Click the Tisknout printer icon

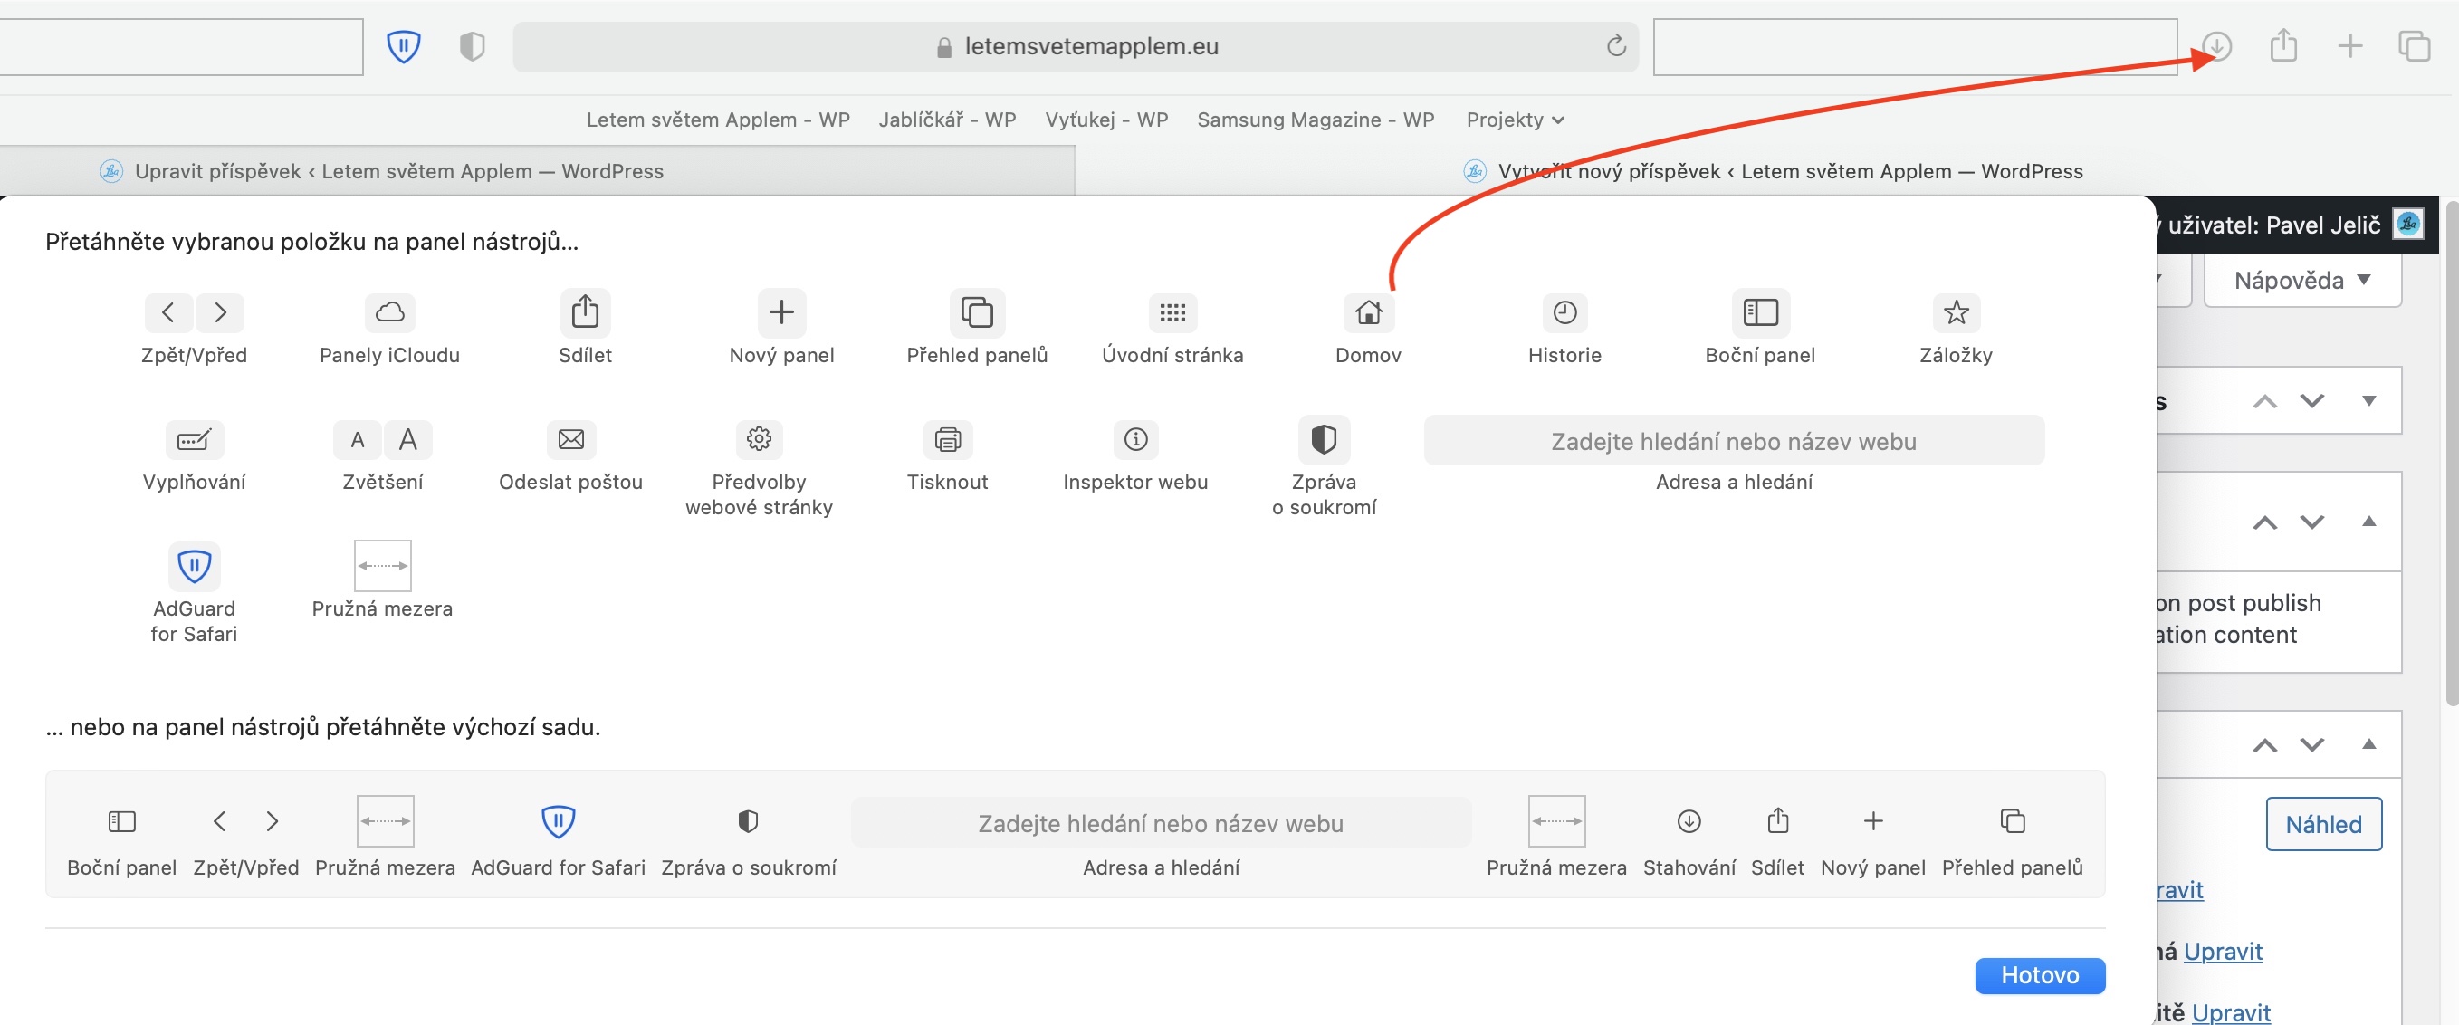(947, 439)
